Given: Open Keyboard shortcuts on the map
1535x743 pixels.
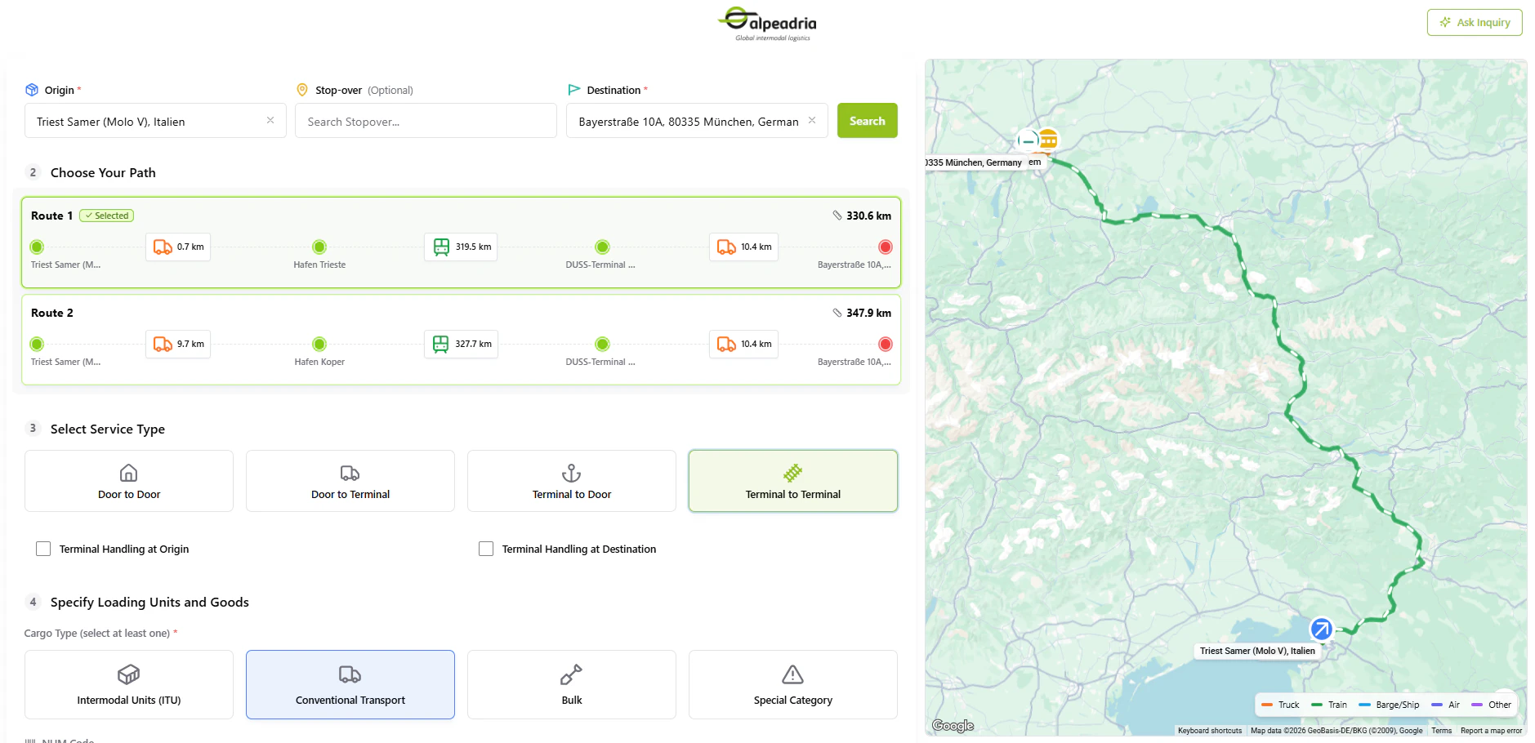Looking at the screenshot, I should coord(1209,730).
